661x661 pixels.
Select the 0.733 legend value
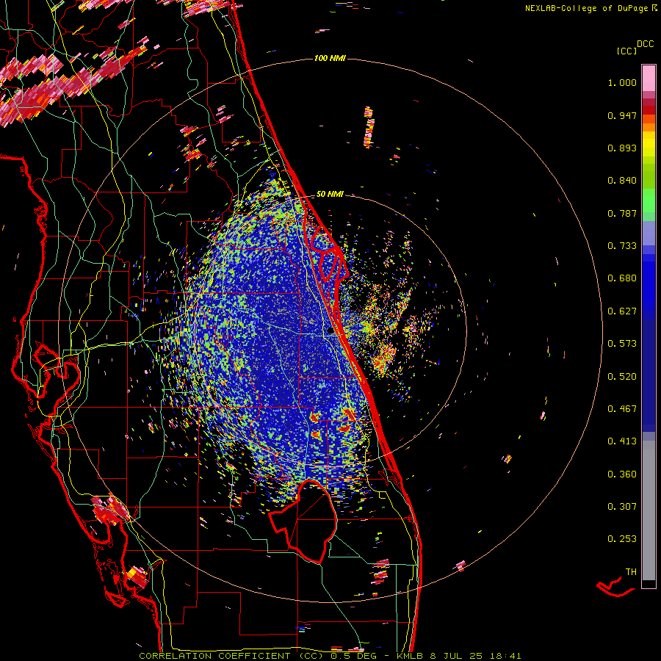point(622,246)
